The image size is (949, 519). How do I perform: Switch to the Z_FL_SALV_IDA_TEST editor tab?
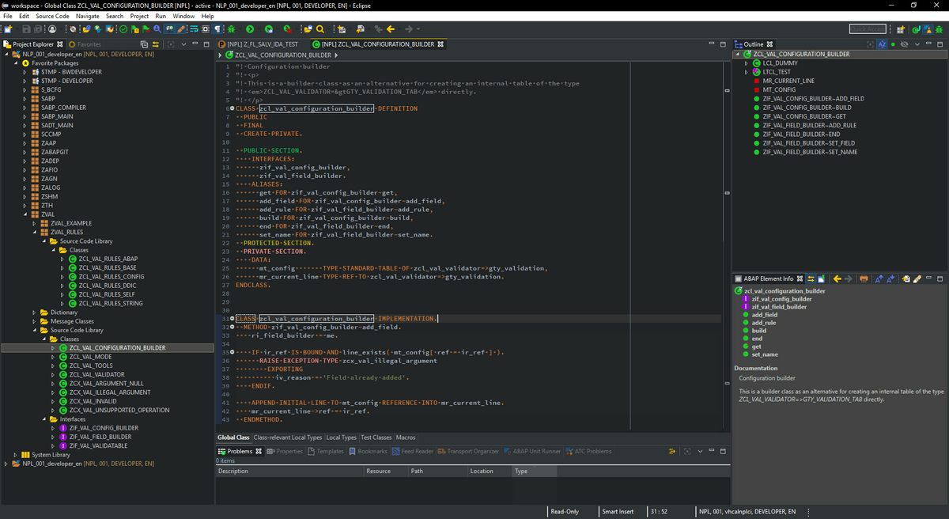click(262, 44)
